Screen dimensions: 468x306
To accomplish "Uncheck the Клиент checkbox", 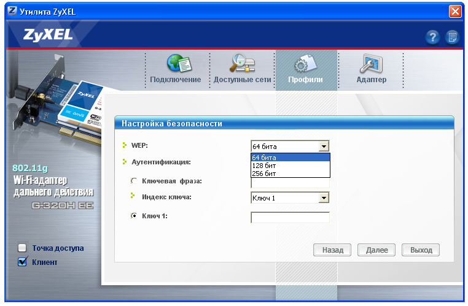I will 22,262.
